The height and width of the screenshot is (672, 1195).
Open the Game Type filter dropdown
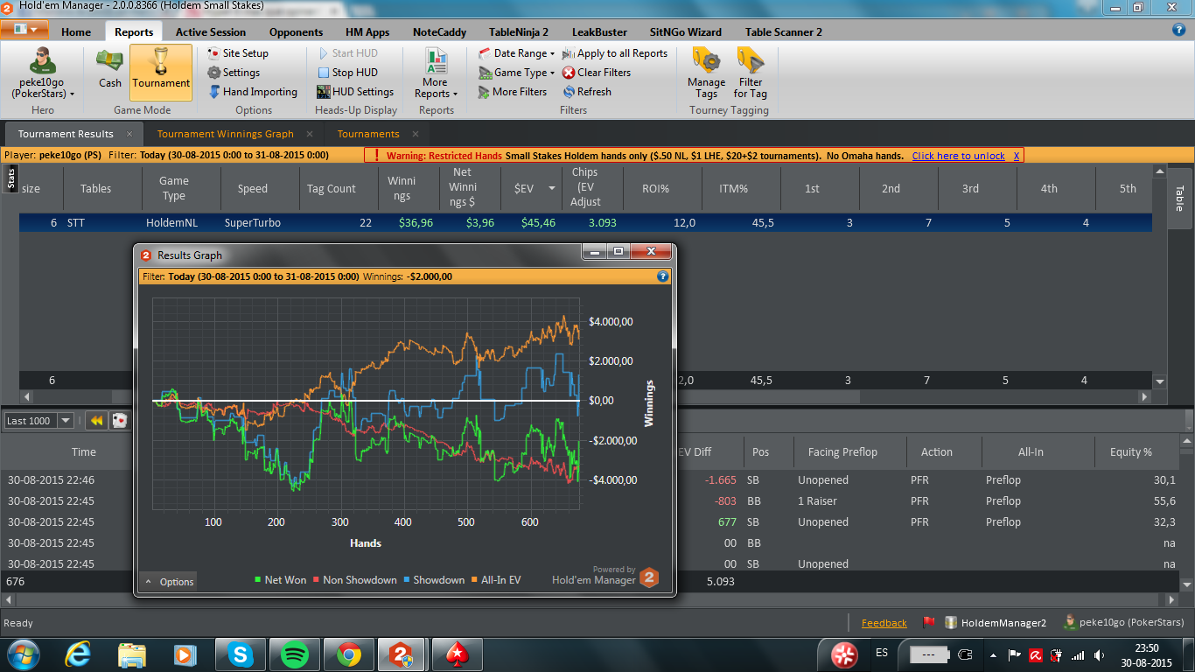click(x=517, y=73)
